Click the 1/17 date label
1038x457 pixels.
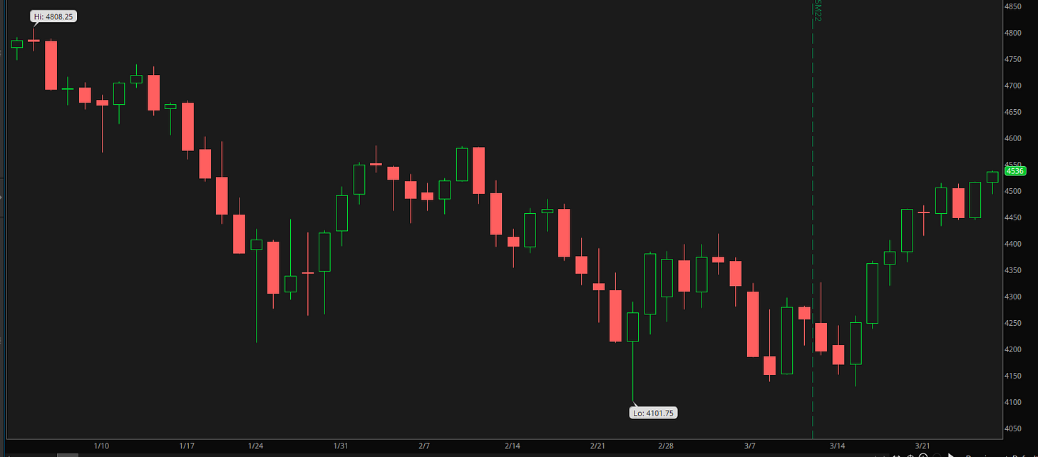click(187, 446)
